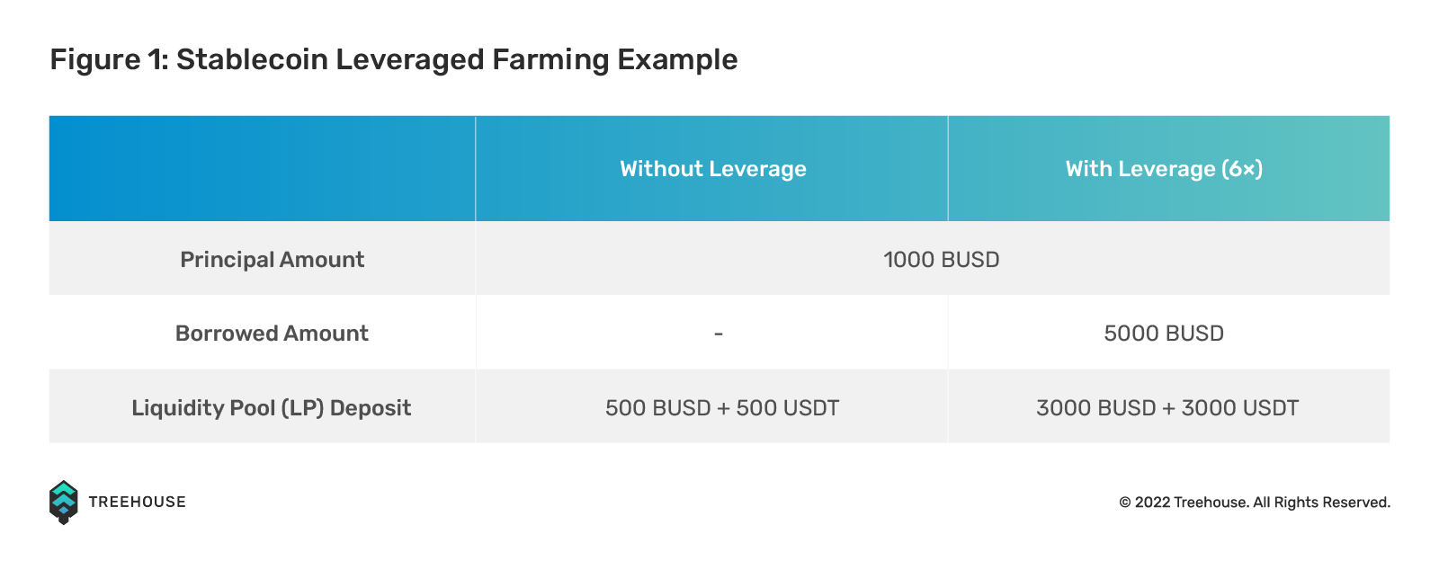Select the Principal Amount row label
This screenshot has width=1439, height=561.
pyautogui.click(x=273, y=260)
